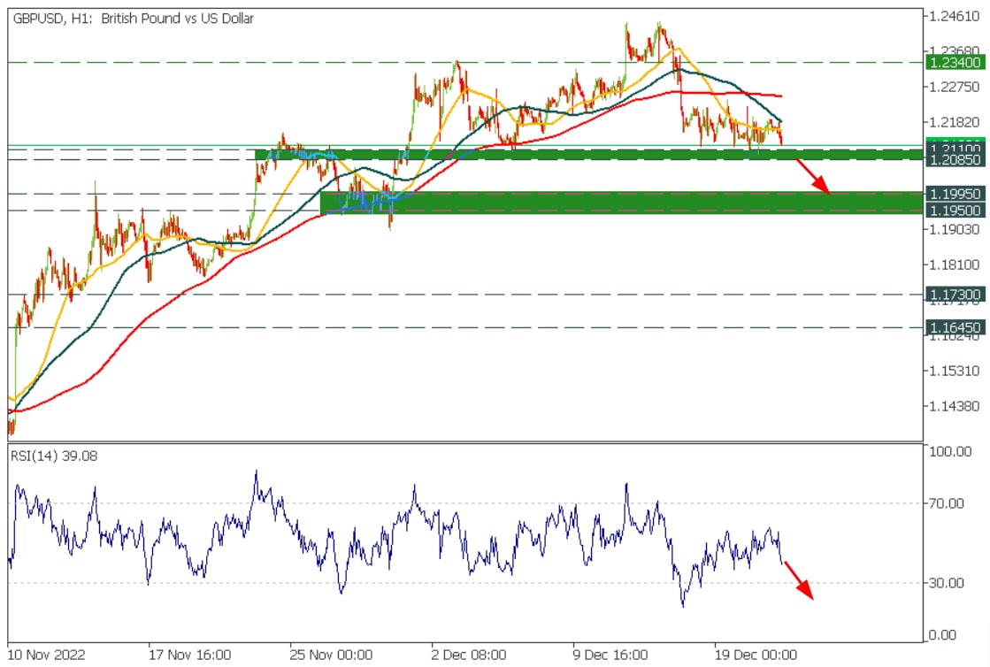Select the 1.20850 price level label

(x=955, y=160)
